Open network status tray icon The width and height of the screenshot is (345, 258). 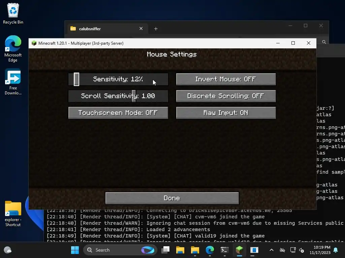pos(293,250)
